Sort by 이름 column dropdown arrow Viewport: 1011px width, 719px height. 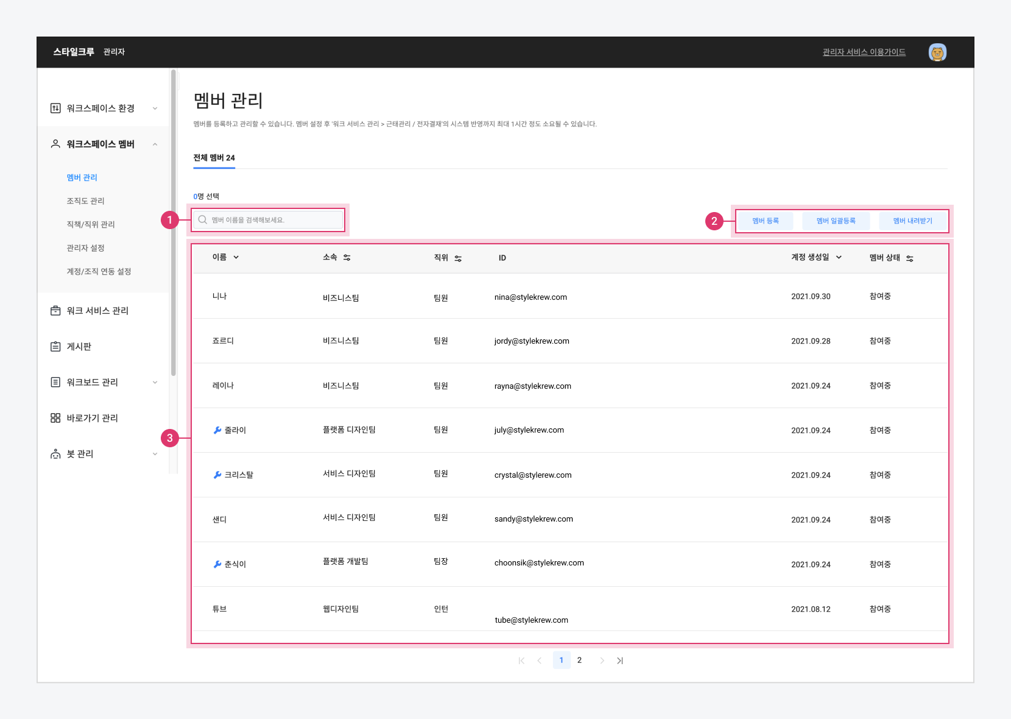click(x=236, y=257)
